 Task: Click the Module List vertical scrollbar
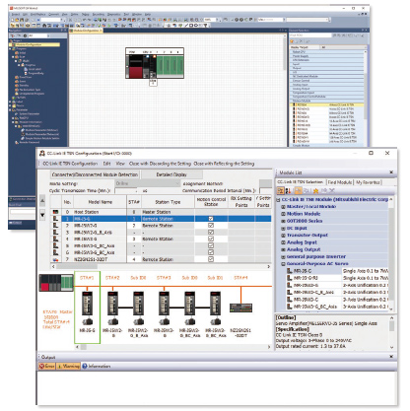pos(391,254)
